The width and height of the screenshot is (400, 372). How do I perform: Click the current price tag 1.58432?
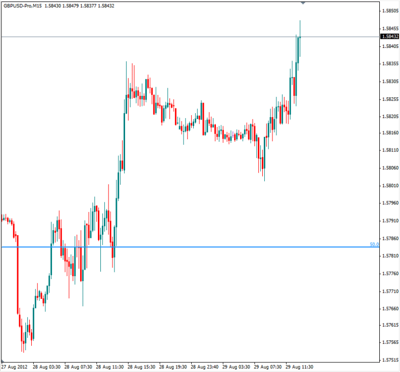390,36
